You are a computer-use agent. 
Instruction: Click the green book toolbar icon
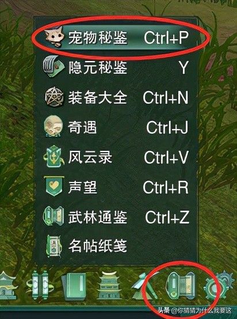click(x=74, y=286)
